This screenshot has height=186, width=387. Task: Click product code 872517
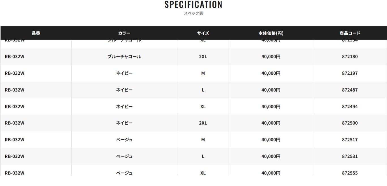click(x=350, y=140)
